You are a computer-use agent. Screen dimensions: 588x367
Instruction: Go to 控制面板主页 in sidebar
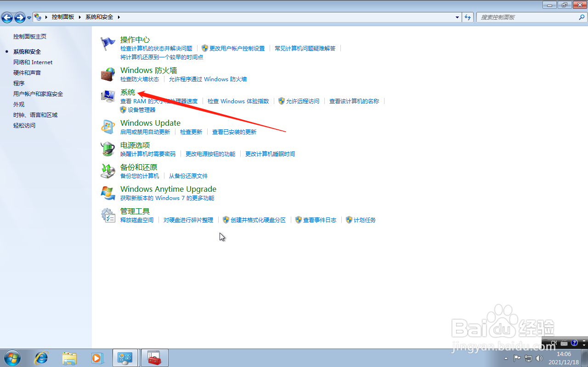click(30, 36)
